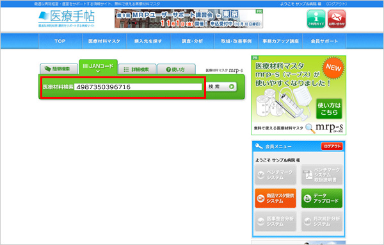
Task: Switch to 簡単検索 tab
Action: [59, 69]
